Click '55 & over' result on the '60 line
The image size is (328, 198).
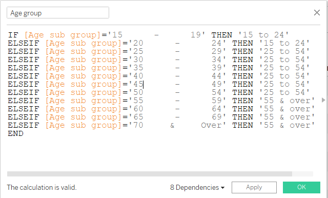(x=287, y=109)
